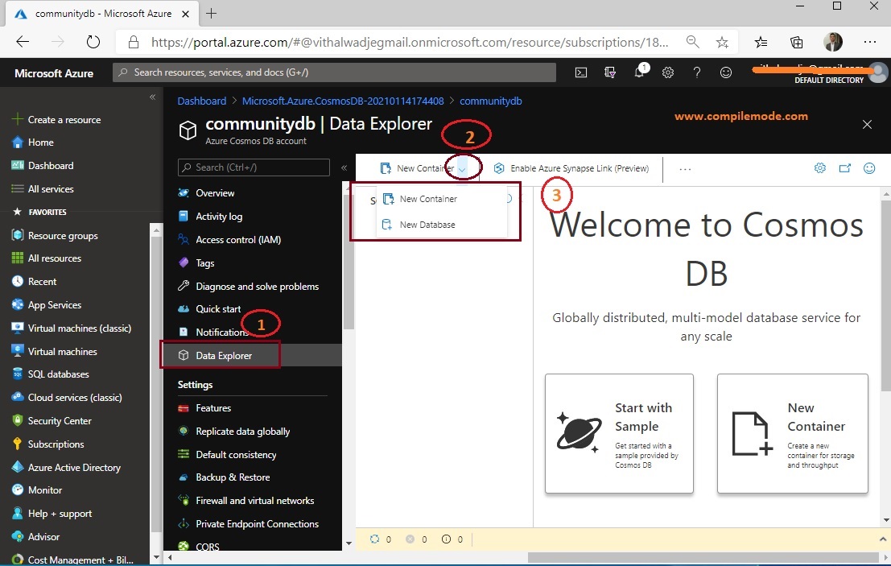
Task: Collapse the resource menu with double chevron
Action: (344, 168)
